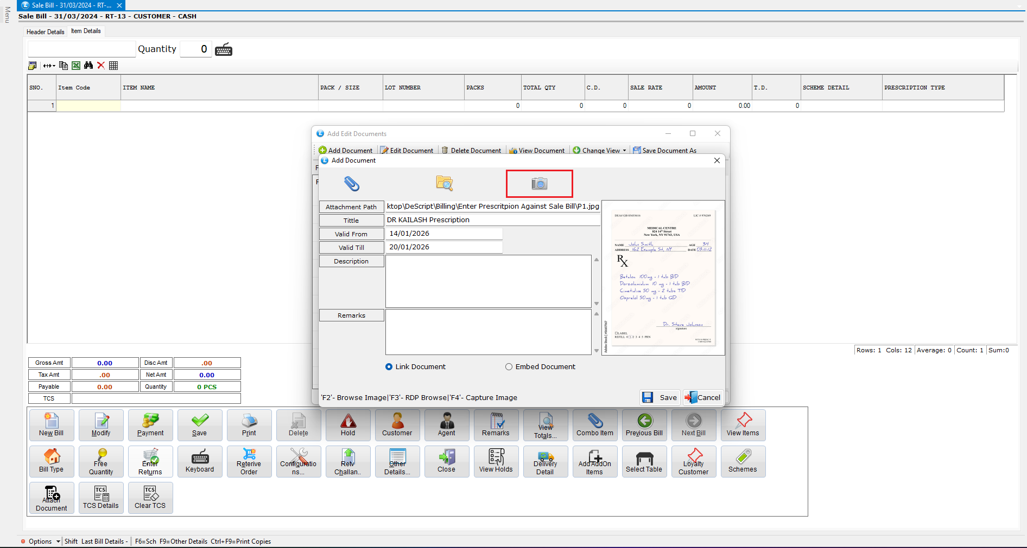The image size is (1027, 548).
Task: Select the Link Document radio button
Action: click(x=389, y=367)
